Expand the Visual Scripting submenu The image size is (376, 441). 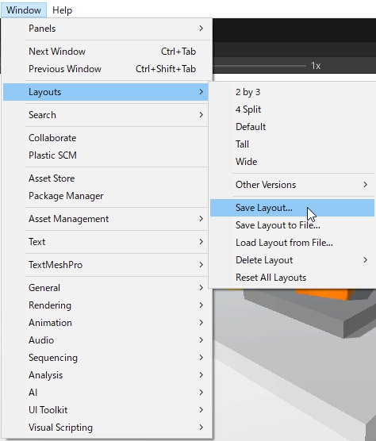pyautogui.click(x=106, y=428)
